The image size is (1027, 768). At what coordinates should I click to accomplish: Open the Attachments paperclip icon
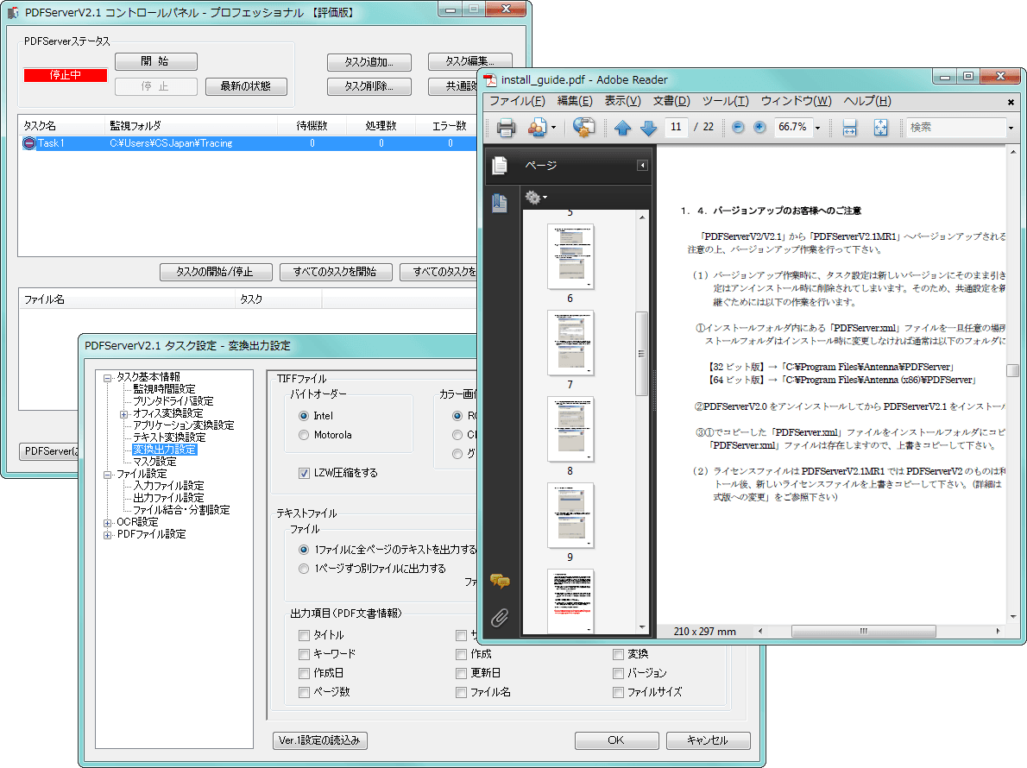500,617
